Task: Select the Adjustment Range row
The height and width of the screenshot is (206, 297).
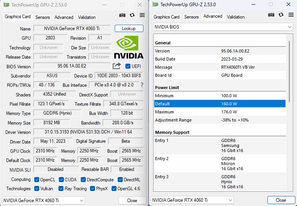Action: coord(220,120)
